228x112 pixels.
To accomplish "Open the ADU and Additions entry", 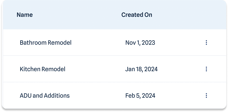I will pyautogui.click(x=45, y=96).
